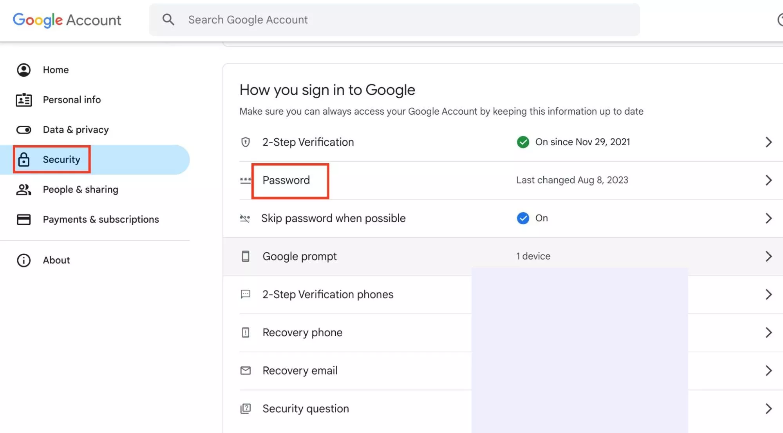Click the Home profile icon
This screenshot has width=783, height=433.
pos(24,70)
